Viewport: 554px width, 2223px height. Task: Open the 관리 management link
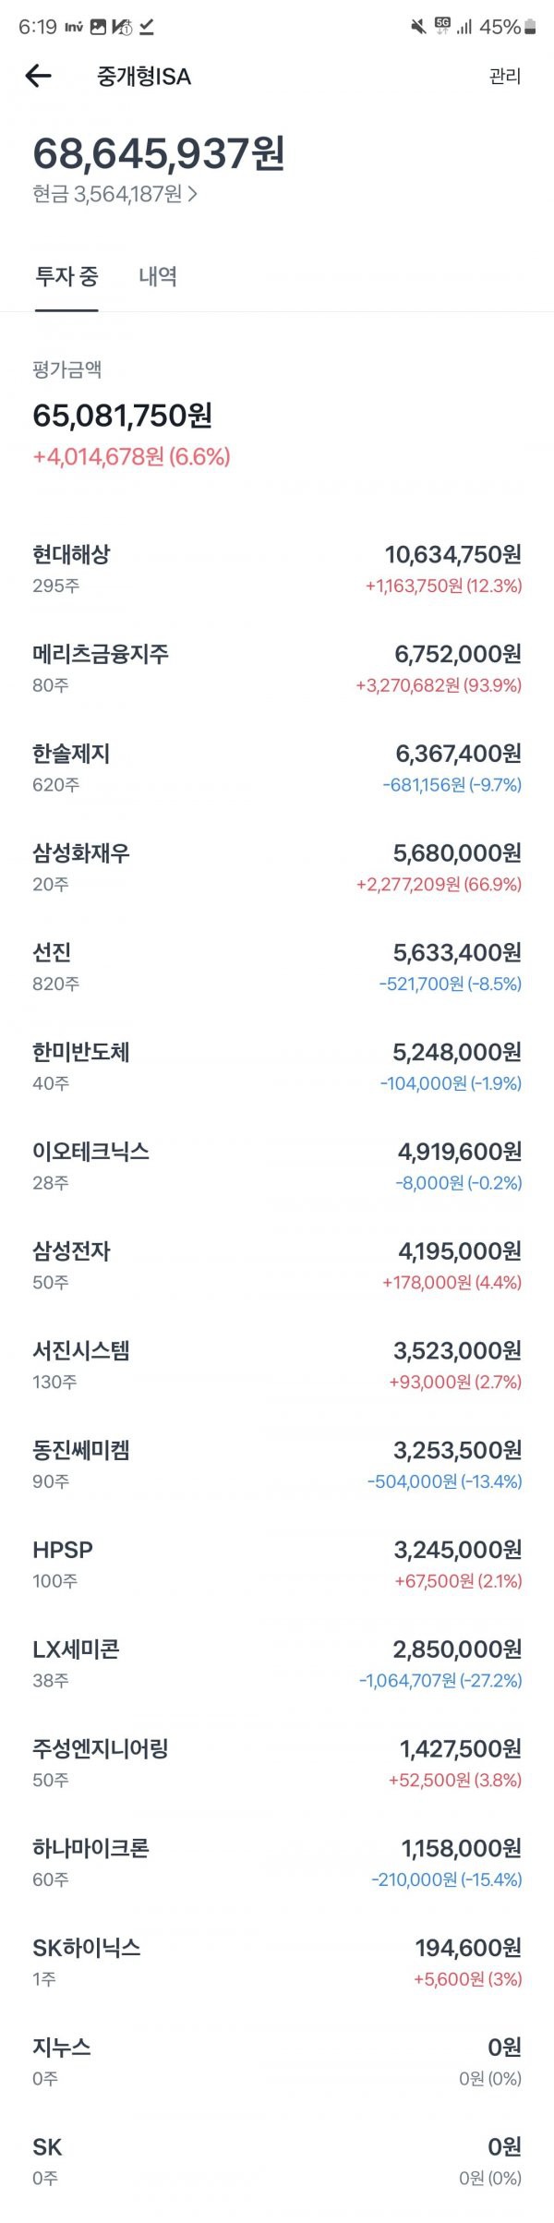tap(505, 77)
